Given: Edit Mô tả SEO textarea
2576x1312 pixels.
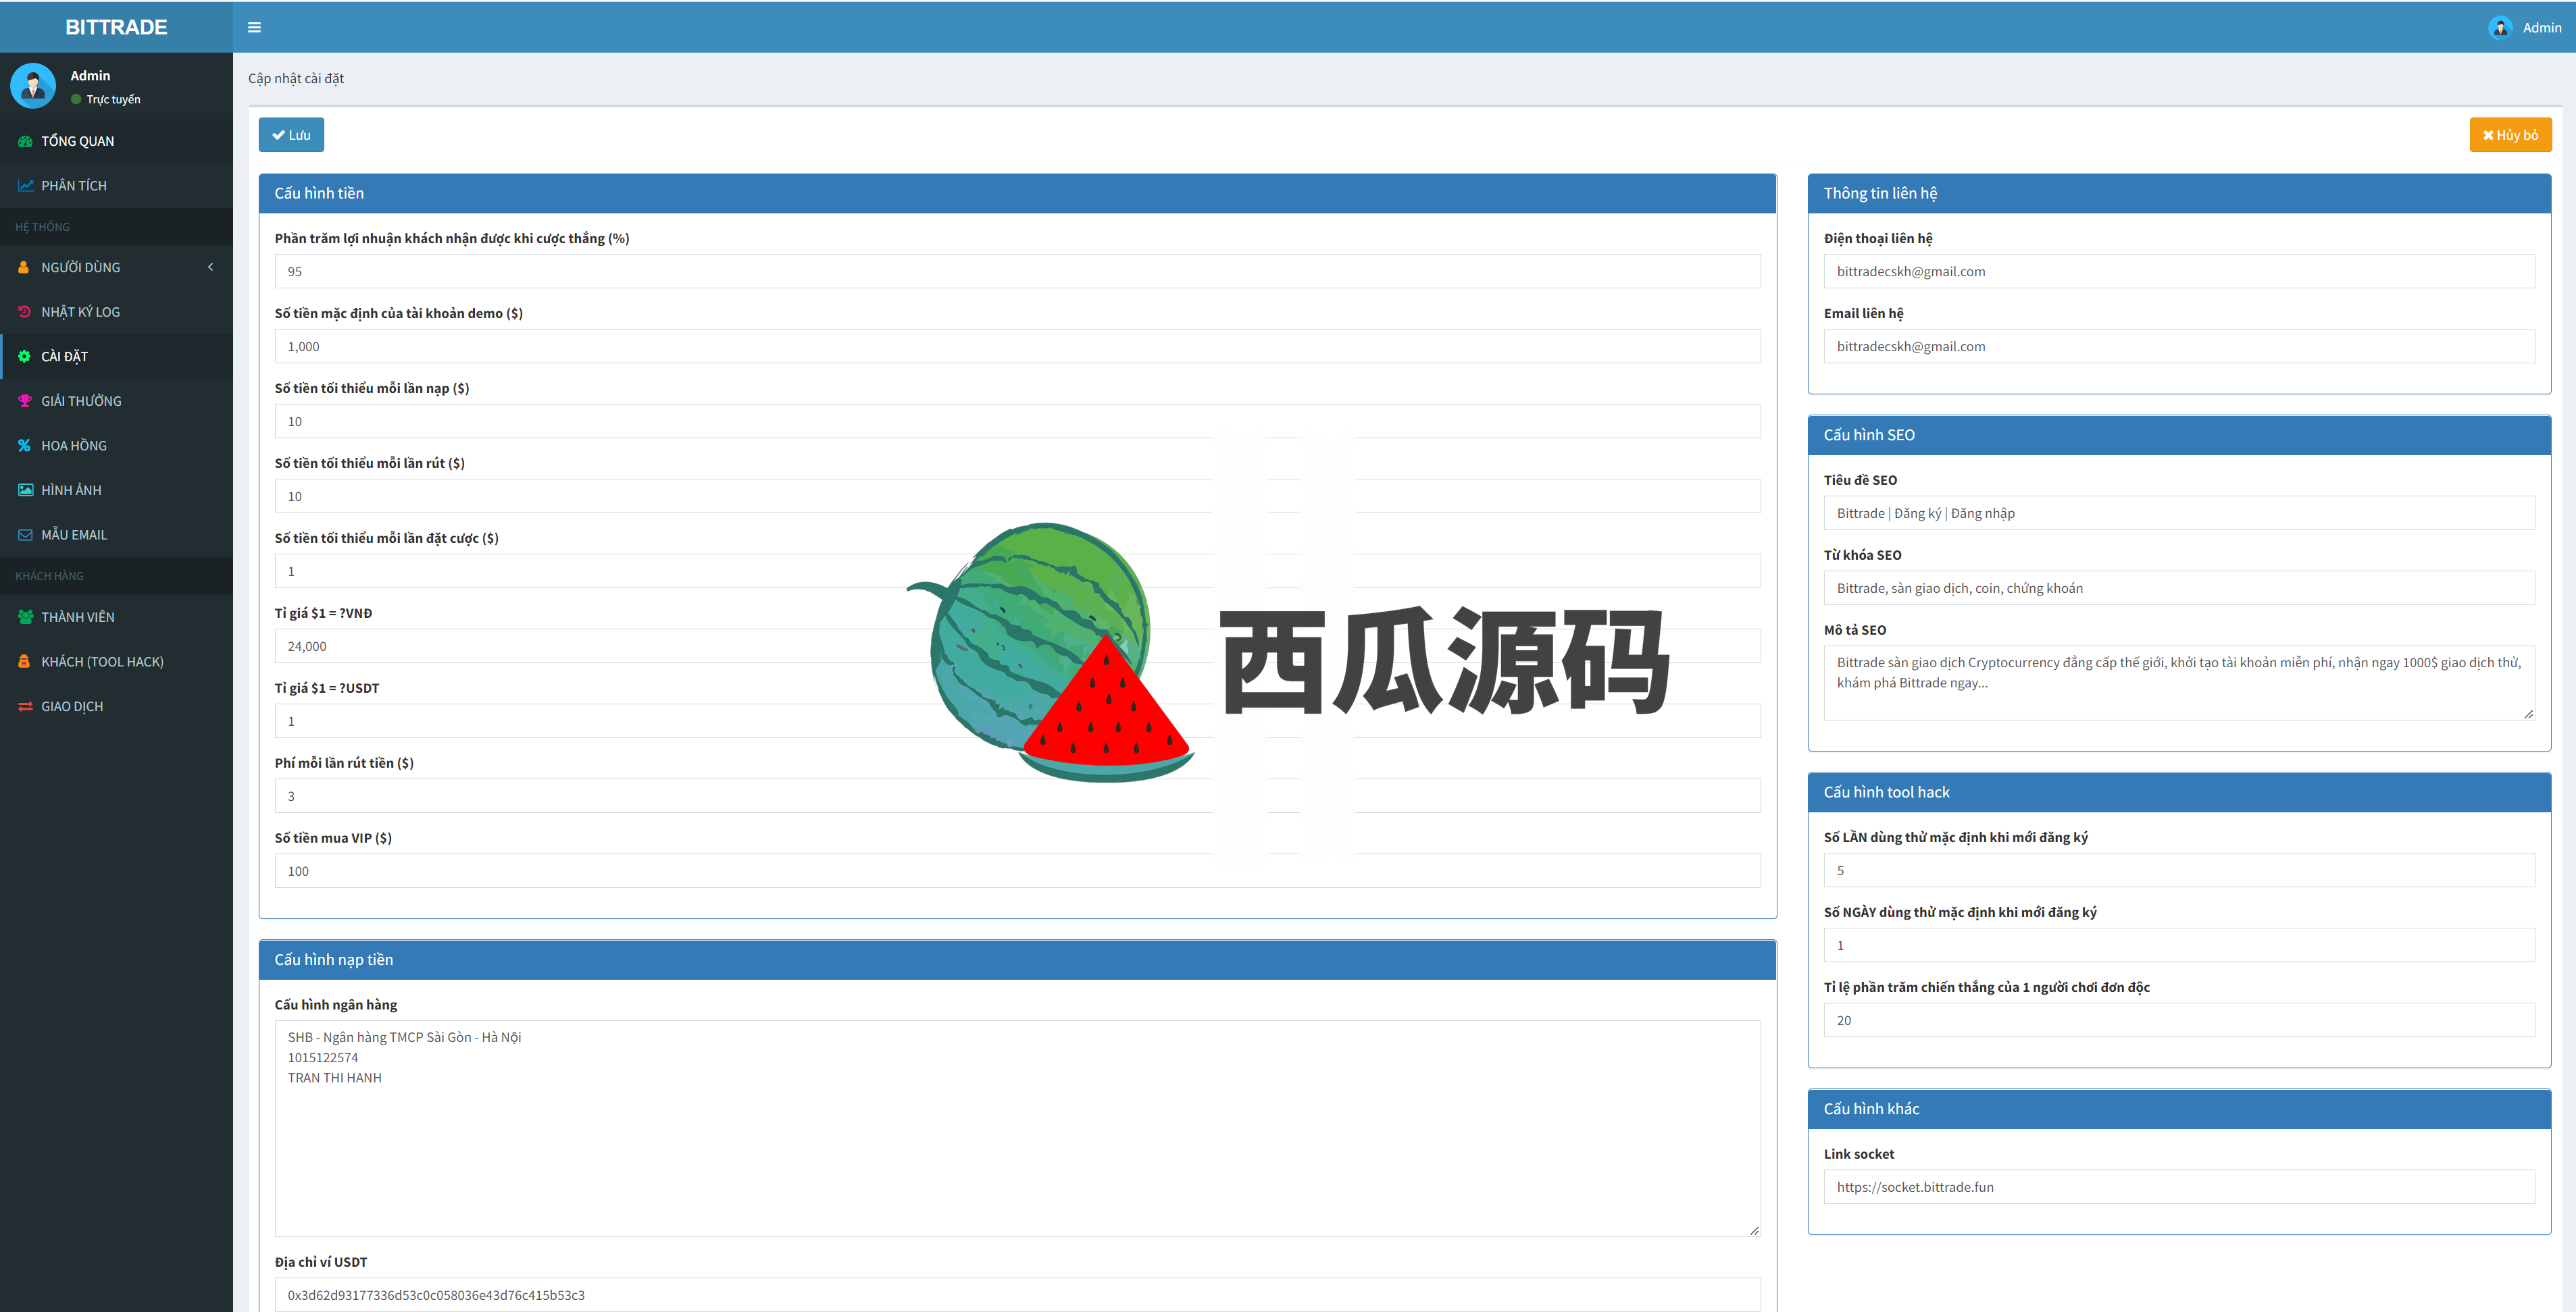Looking at the screenshot, I should pos(2179,683).
